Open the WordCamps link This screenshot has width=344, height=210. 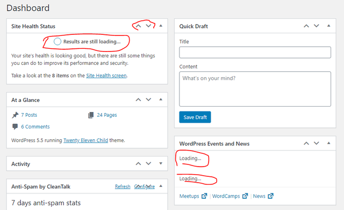point(226,196)
